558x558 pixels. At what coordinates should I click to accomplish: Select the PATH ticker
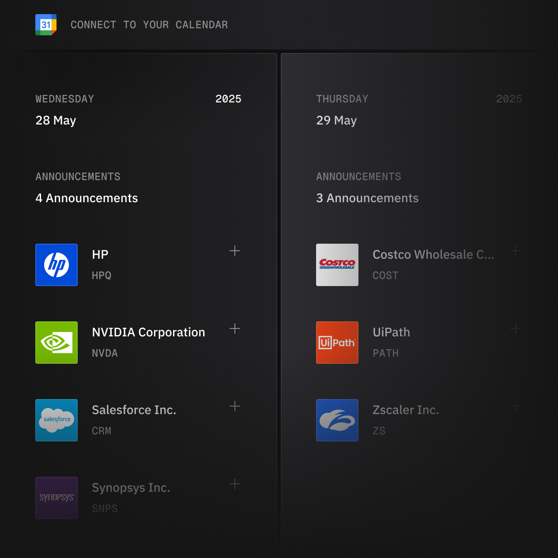coord(385,353)
